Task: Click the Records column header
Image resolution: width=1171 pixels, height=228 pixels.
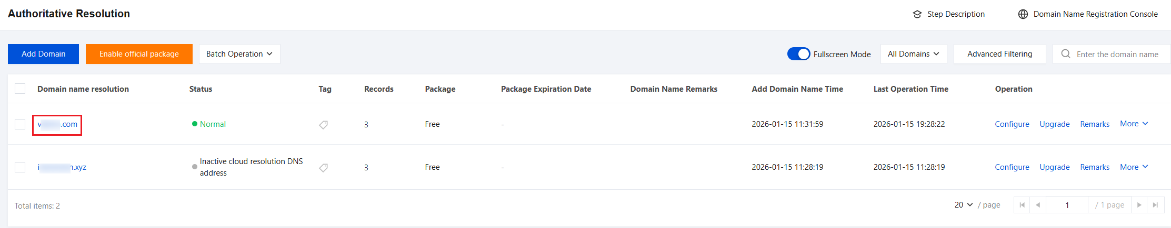Action: coord(379,89)
